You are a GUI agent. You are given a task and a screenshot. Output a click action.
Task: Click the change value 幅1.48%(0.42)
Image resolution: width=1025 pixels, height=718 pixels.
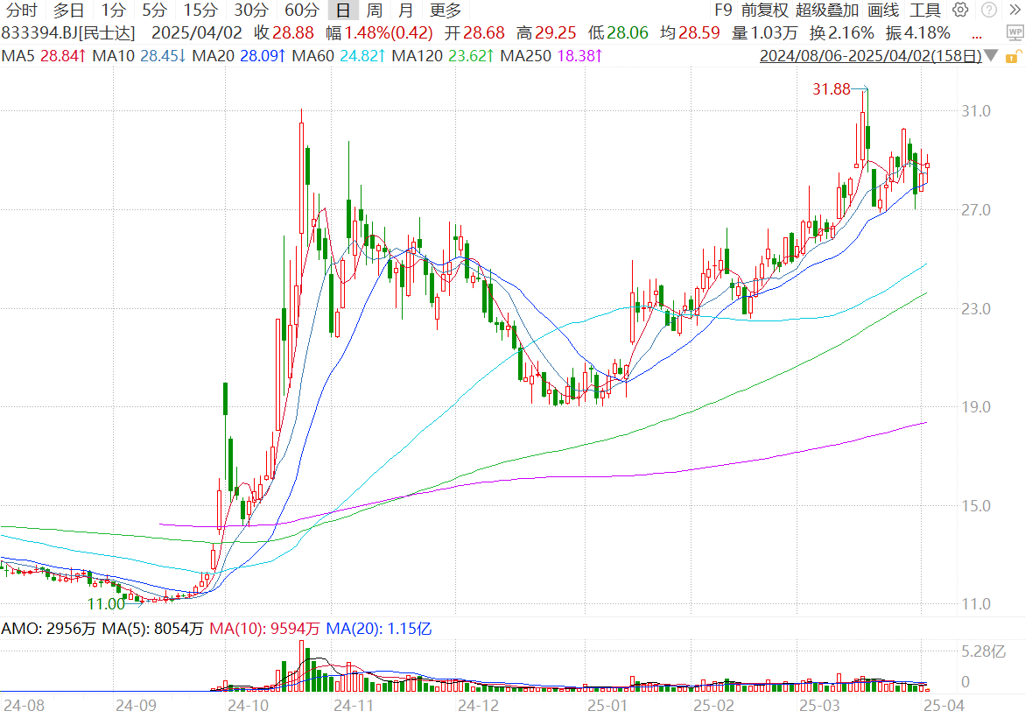point(380,32)
